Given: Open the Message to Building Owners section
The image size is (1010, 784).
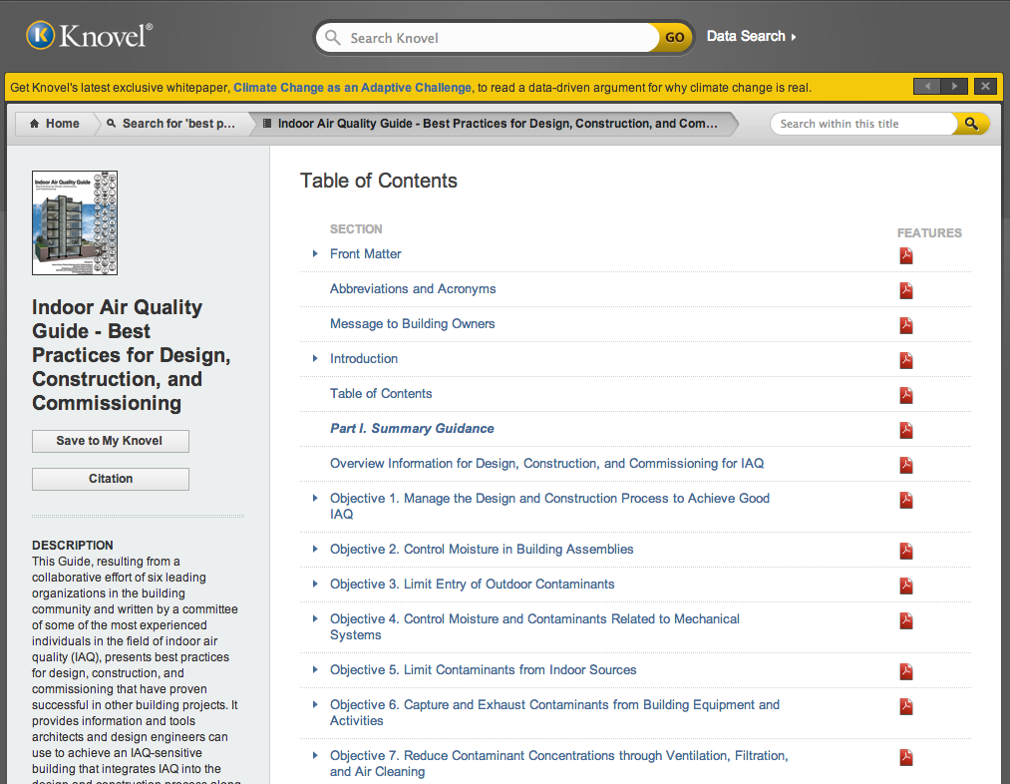Looking at the screenshot, I should coord(412,324).
